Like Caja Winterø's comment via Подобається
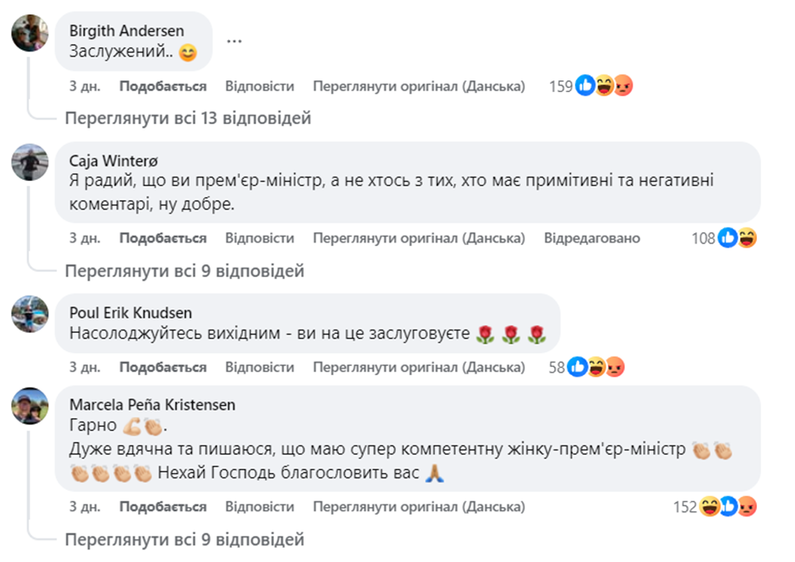795x562 pixels. point(162,238)
